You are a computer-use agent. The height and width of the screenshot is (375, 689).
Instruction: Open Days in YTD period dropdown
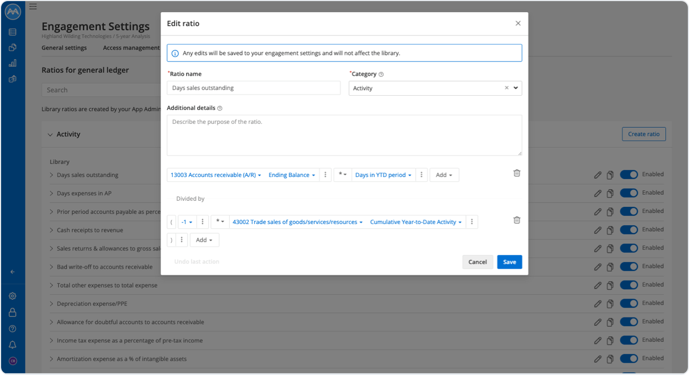click(x=383, y=175)
